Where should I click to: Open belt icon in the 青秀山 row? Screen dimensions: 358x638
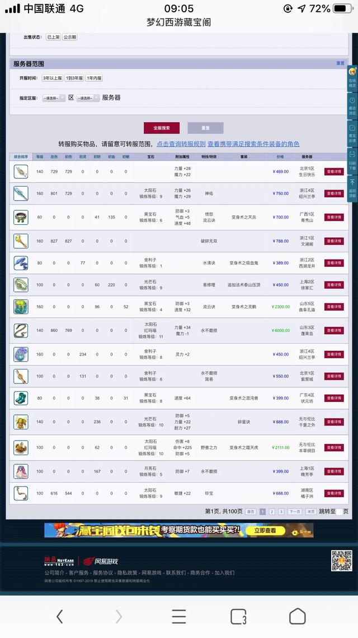click(21, 217)
